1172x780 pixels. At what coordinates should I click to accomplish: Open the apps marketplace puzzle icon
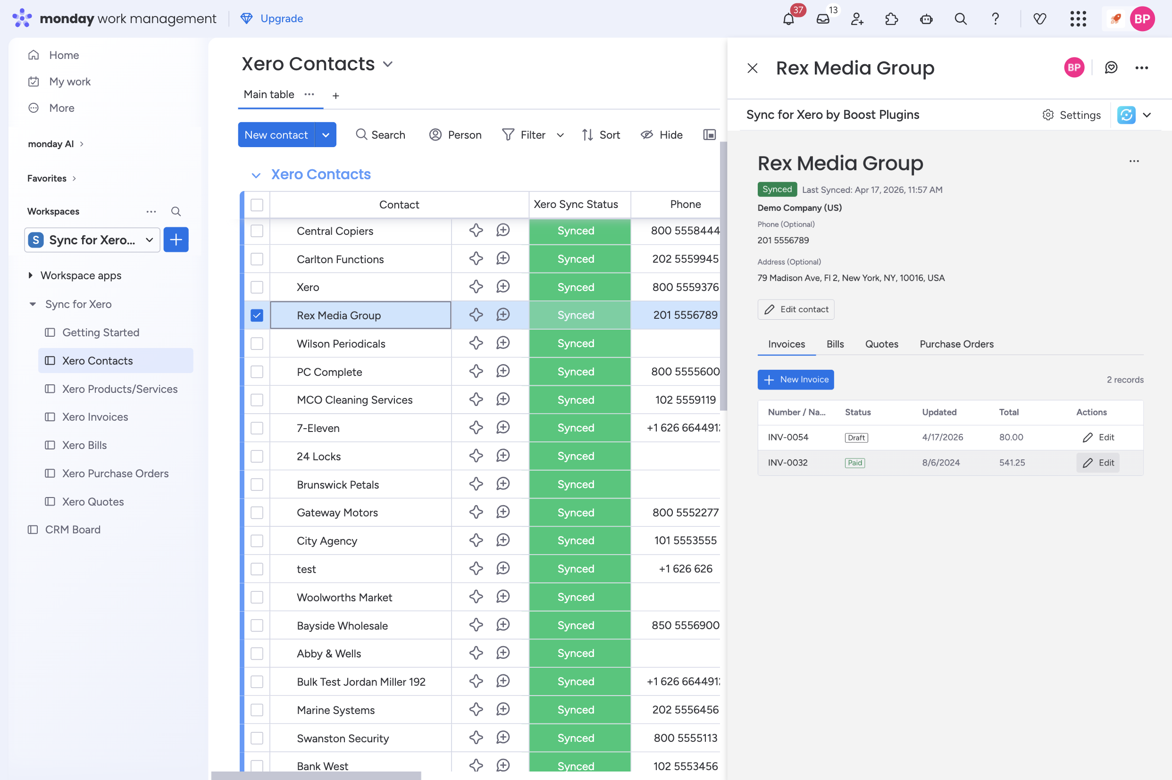coord(891,19)
